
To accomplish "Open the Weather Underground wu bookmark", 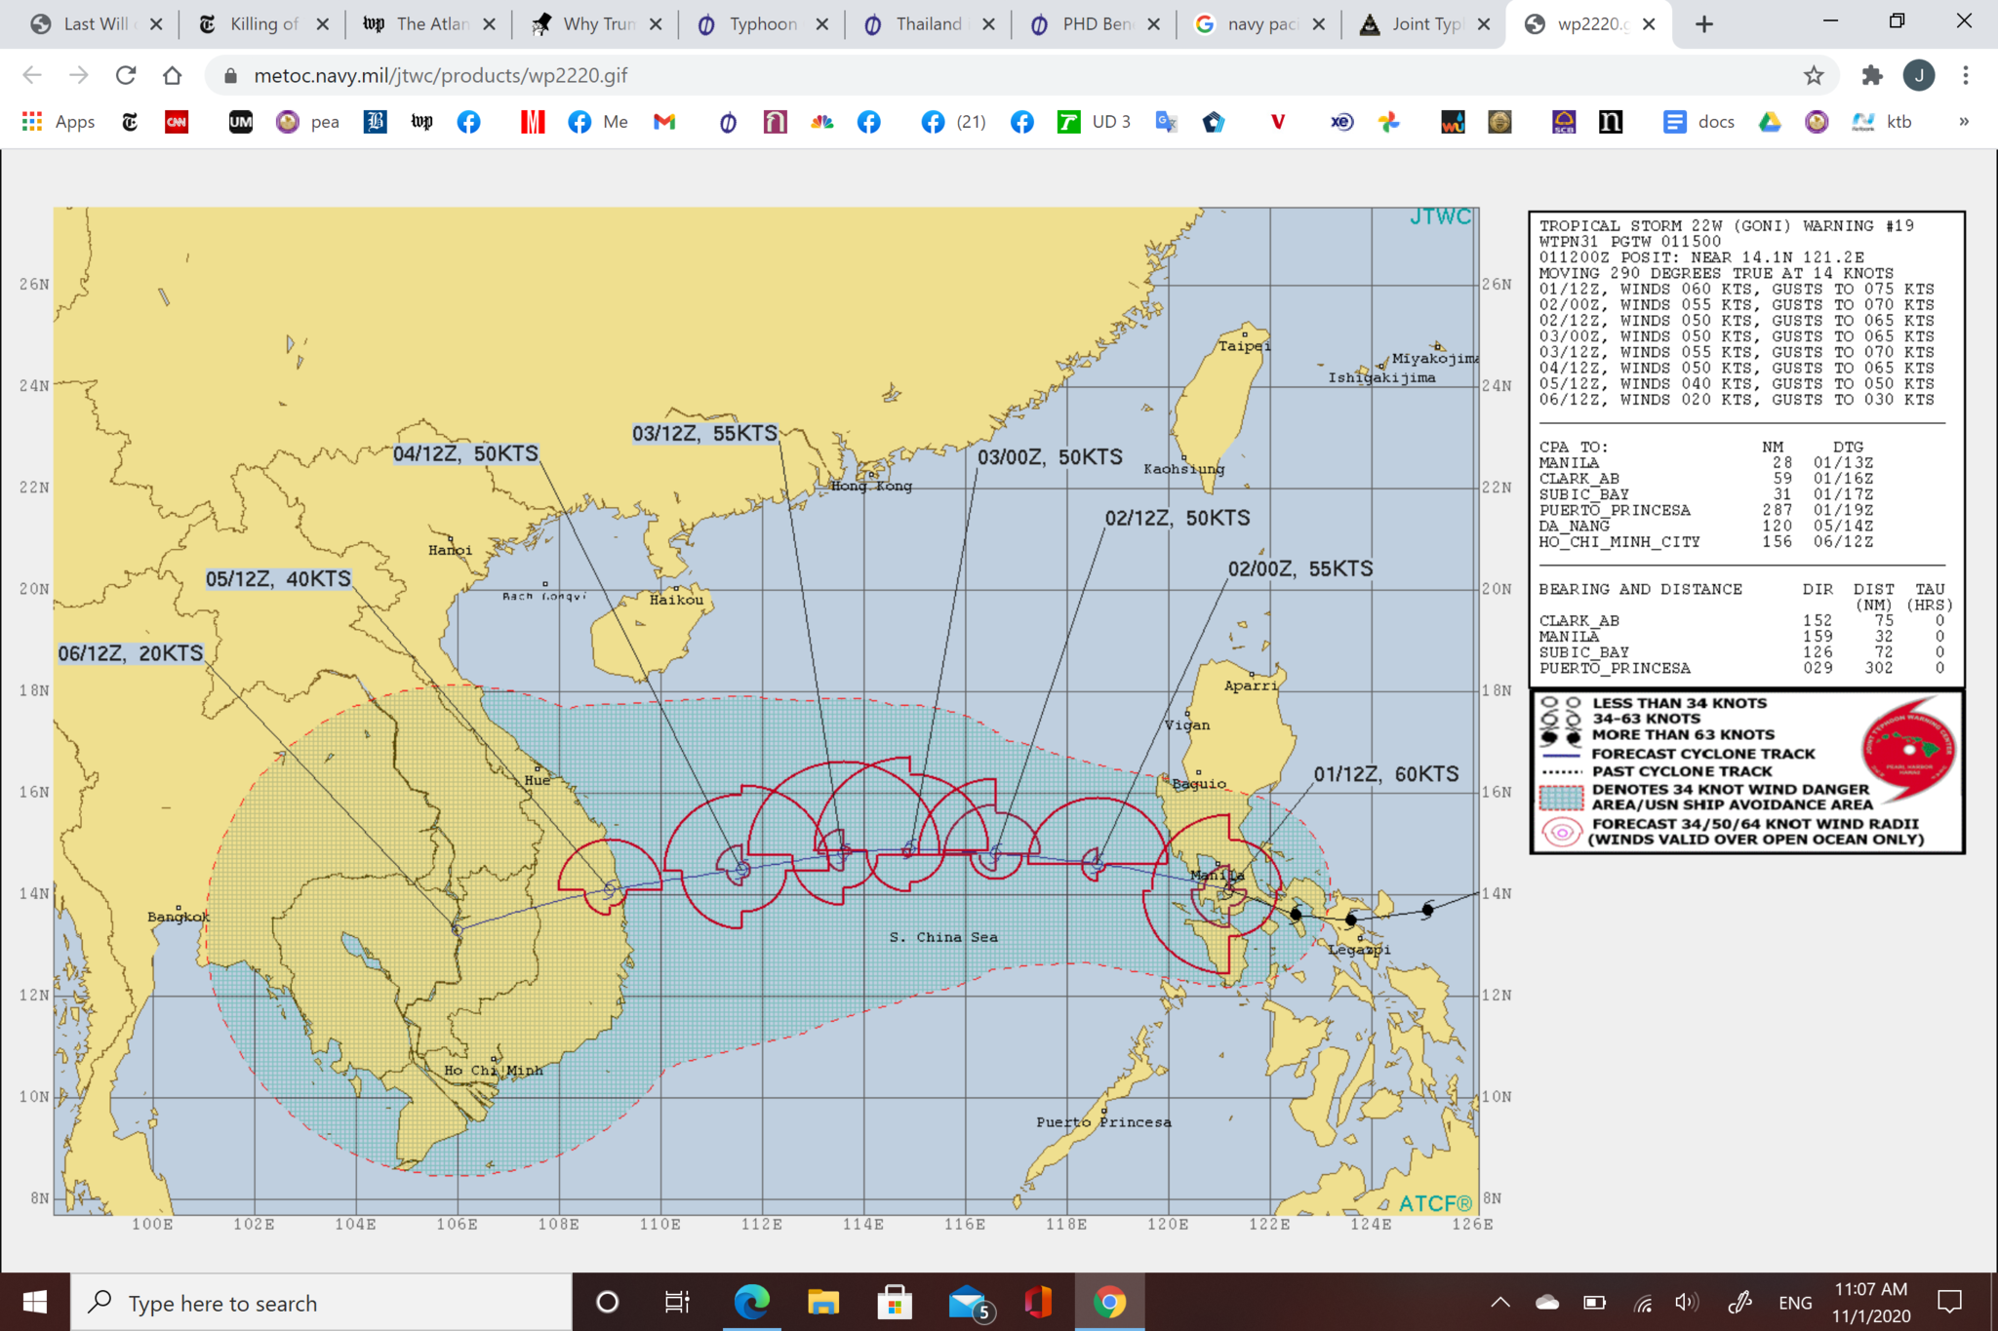I will click(1453, 121).
